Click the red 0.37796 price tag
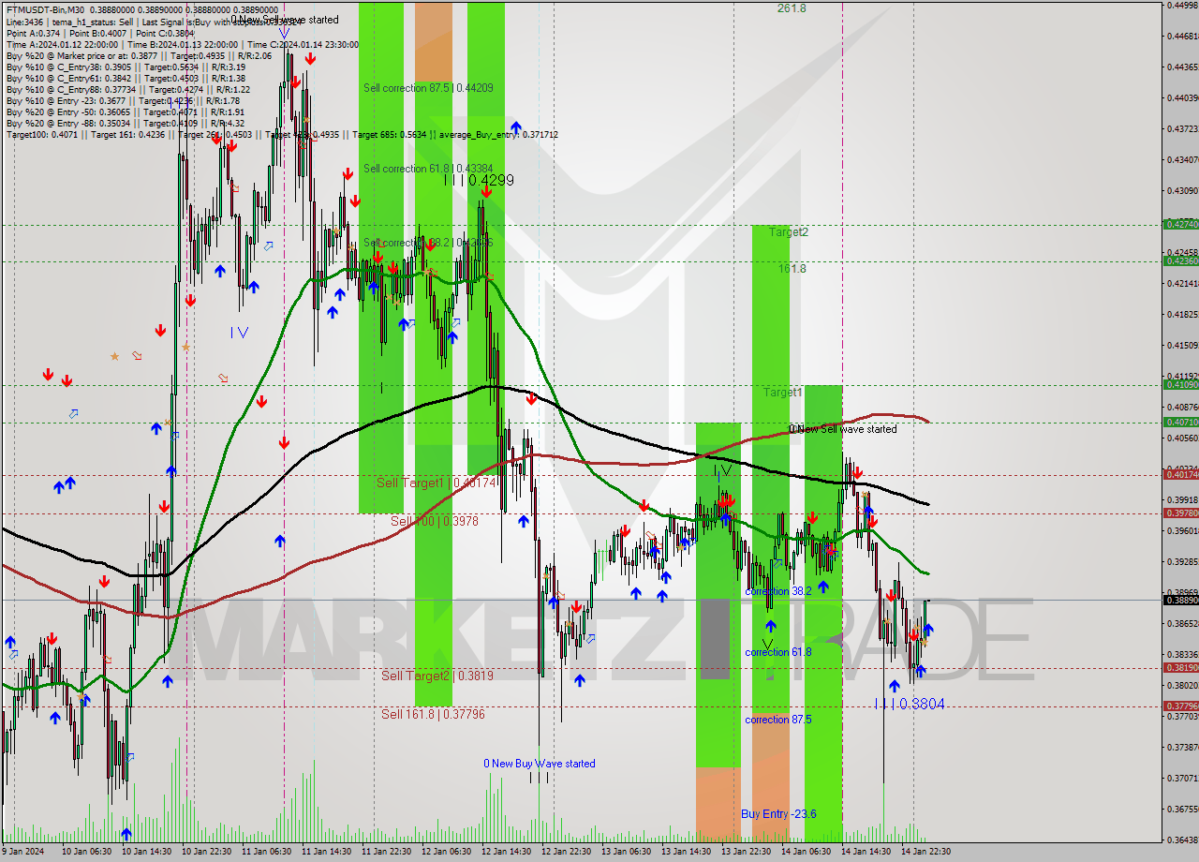 click(1179, 706)
